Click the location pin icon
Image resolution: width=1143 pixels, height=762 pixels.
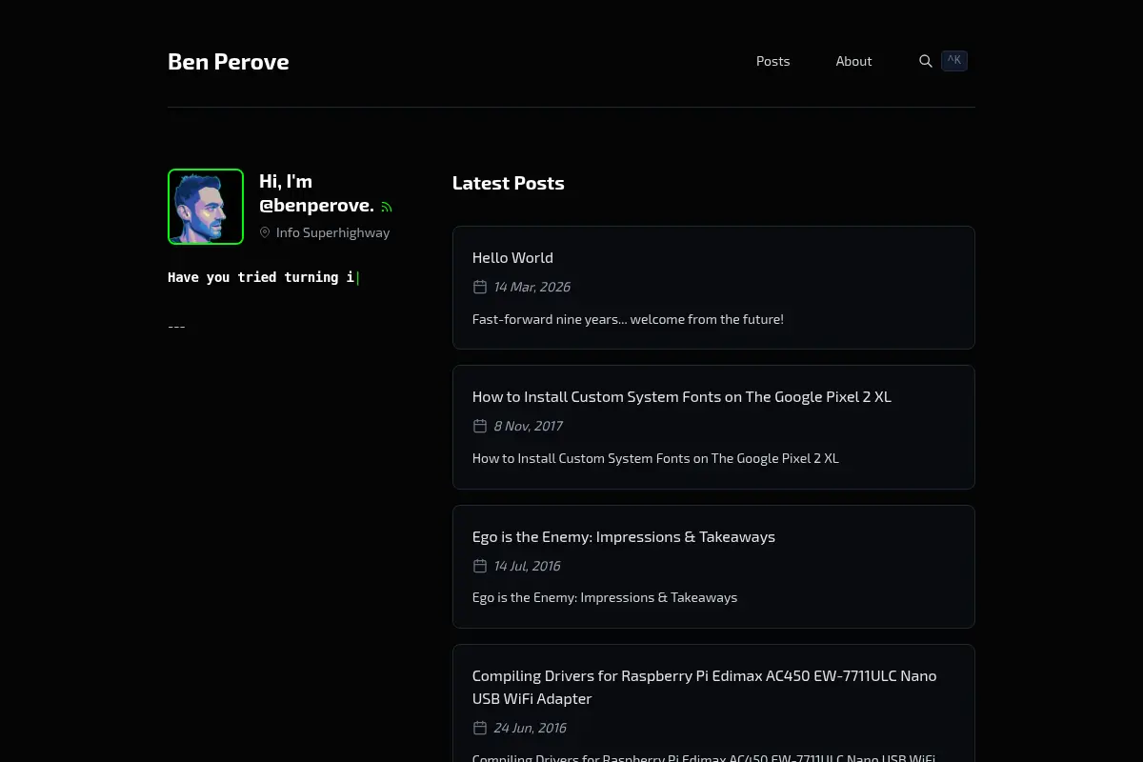(265, 232)
